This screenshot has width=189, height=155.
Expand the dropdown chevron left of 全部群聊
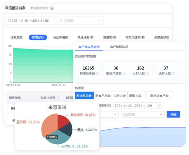pos(115,114)
